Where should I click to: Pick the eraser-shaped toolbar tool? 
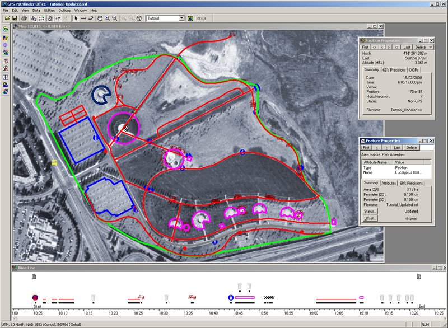(x=91, y=18)
